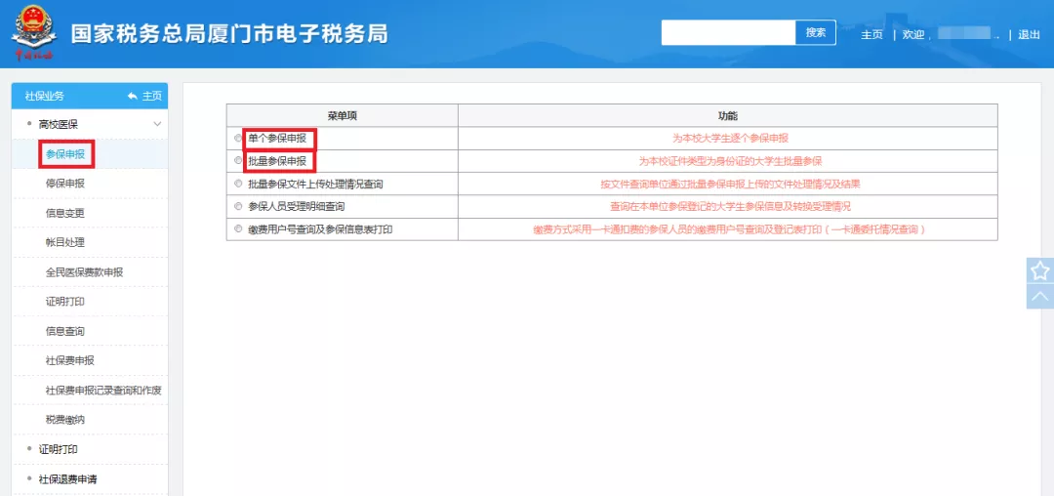Screen dimensions: 1054x496
Task: Select the 单个参保申报 radio button
Action: [x=238, y=138]
